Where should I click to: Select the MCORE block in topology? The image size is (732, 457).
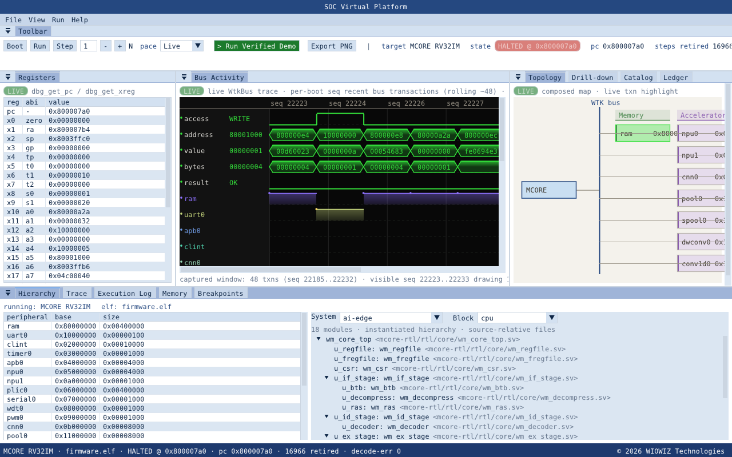pyautogui.click(x=549, y=190)
